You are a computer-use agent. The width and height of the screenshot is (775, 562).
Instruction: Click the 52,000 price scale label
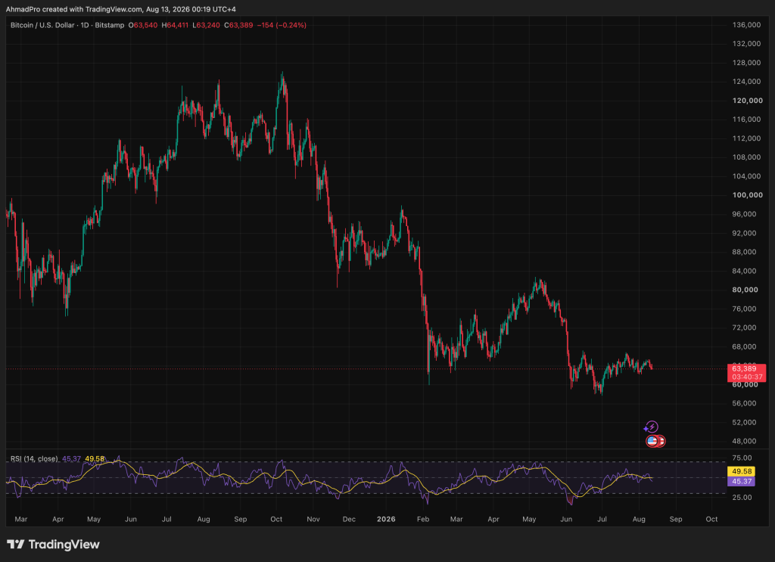[x=745, y=422]
